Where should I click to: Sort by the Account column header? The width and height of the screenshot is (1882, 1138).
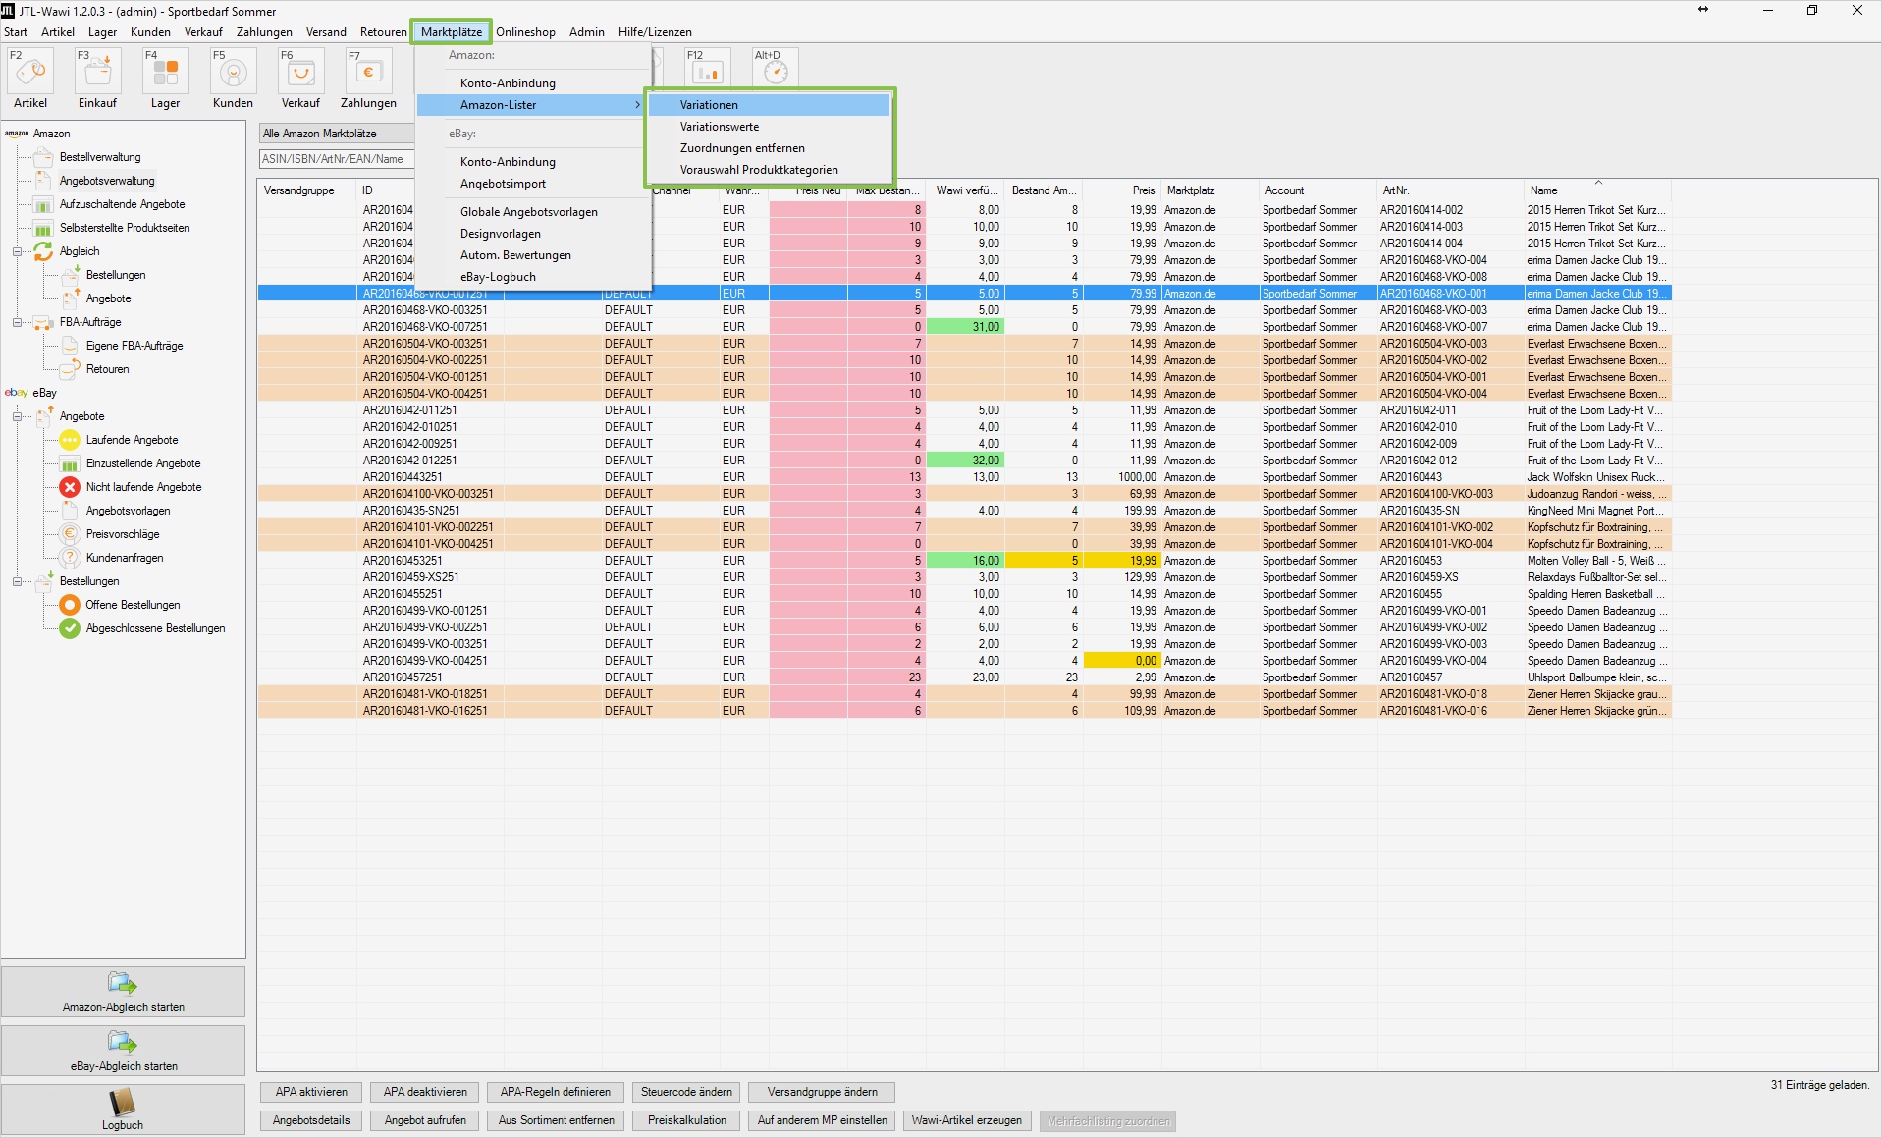coord(1317,190)
